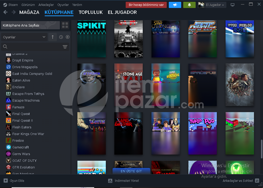This screenshot has width=263, height=188.
Task: Select GOAT OF DUTY icon
Action: pos(8,160)
